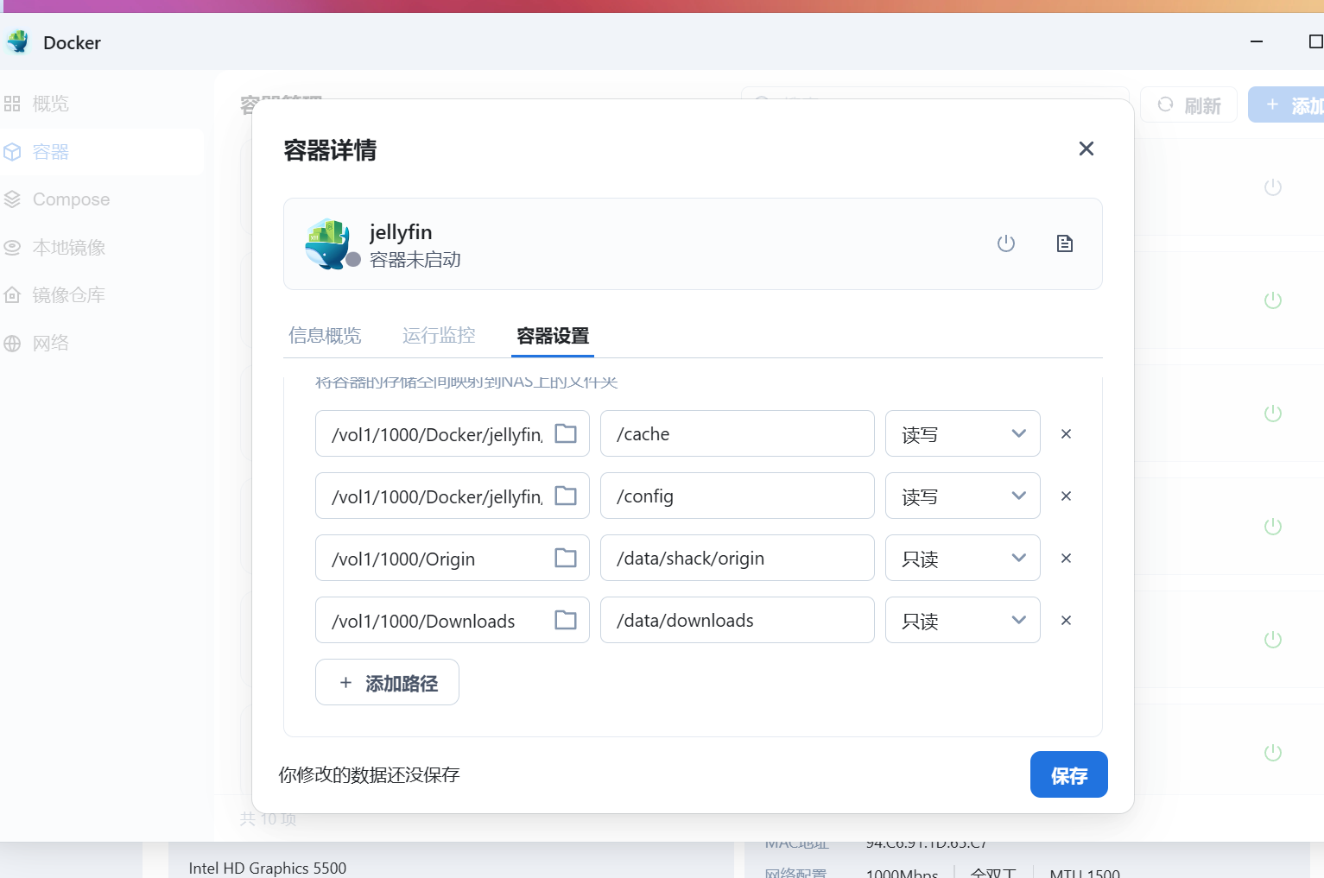The height and width of the screenshot is (878, 1324).
Task: Edit the /data/downloads path field
Action: tap(738, 620)
